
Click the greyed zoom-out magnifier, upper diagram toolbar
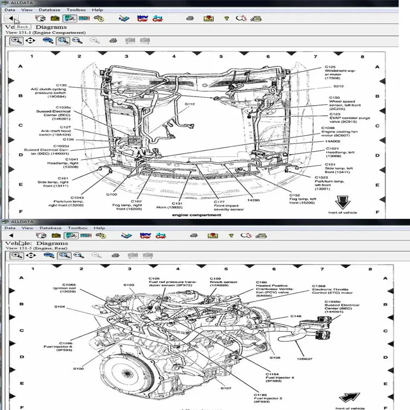[x=94, y=41]
